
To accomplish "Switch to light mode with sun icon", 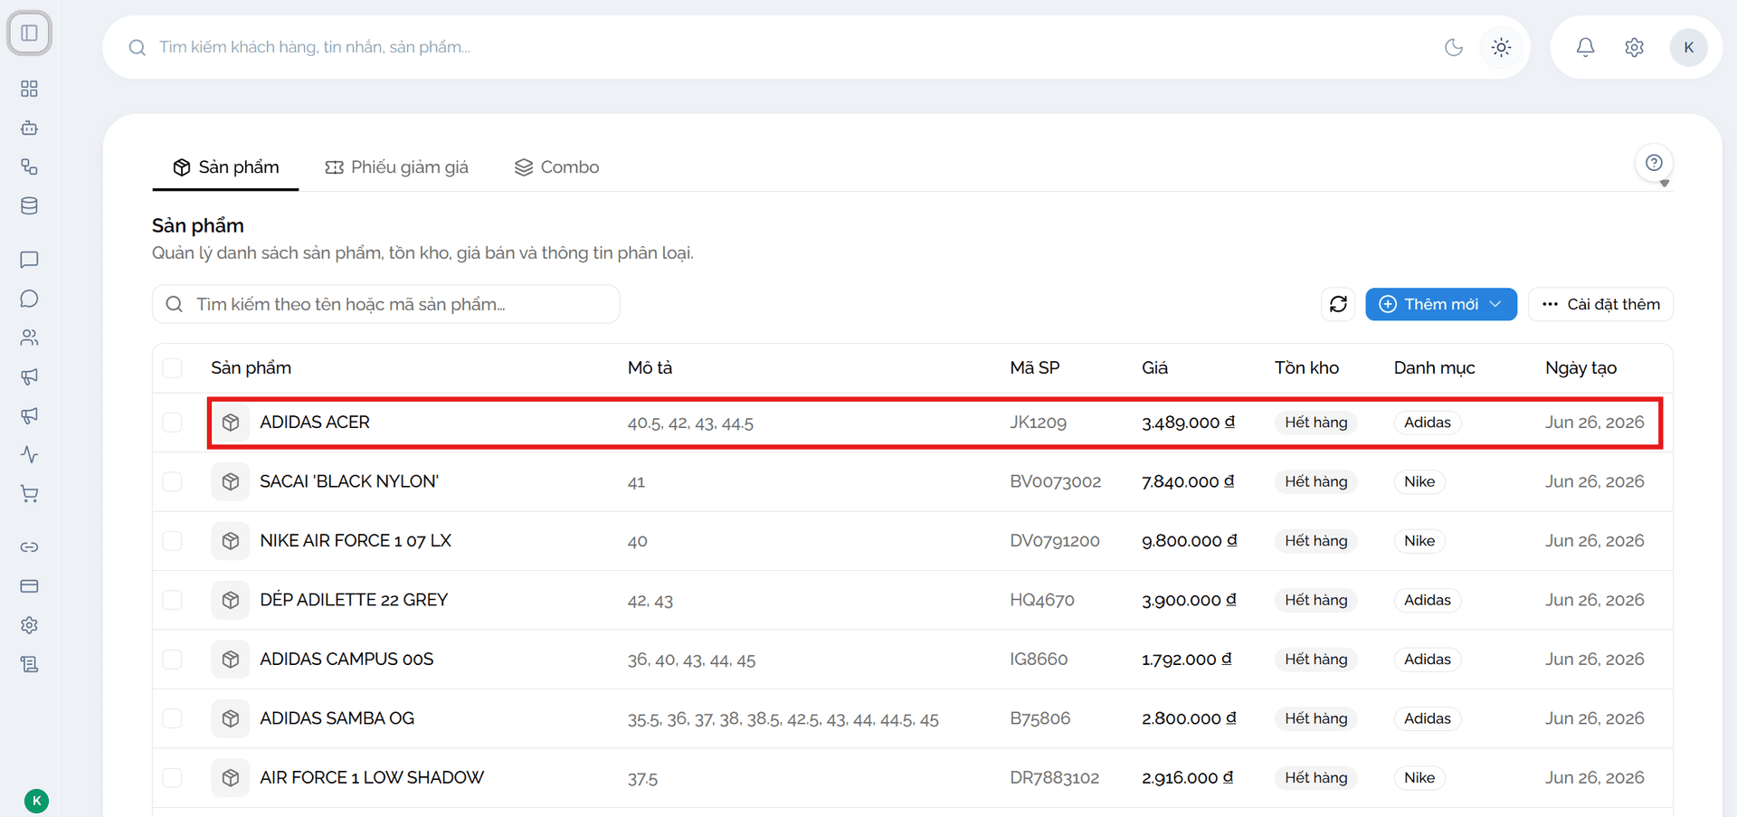I will click(1501, 47).
